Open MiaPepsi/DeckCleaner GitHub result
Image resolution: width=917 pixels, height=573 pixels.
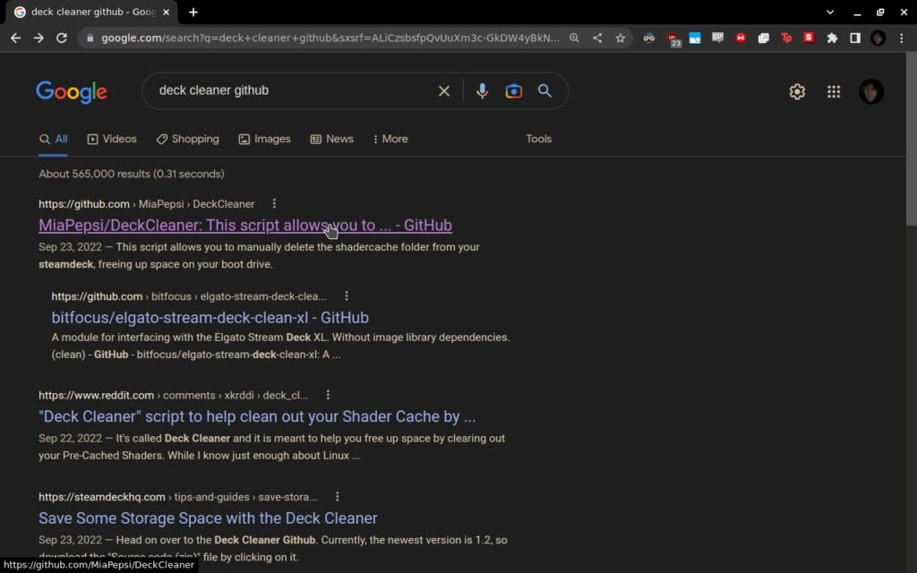[x=245, y=225]
